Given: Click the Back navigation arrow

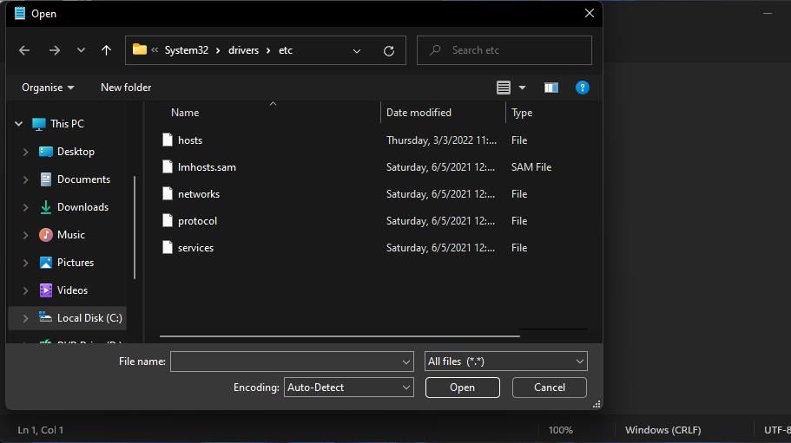Looking at the screenshot, I should point(24,50).
